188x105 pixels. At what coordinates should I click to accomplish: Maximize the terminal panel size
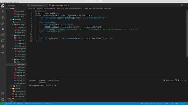point(182,80)
